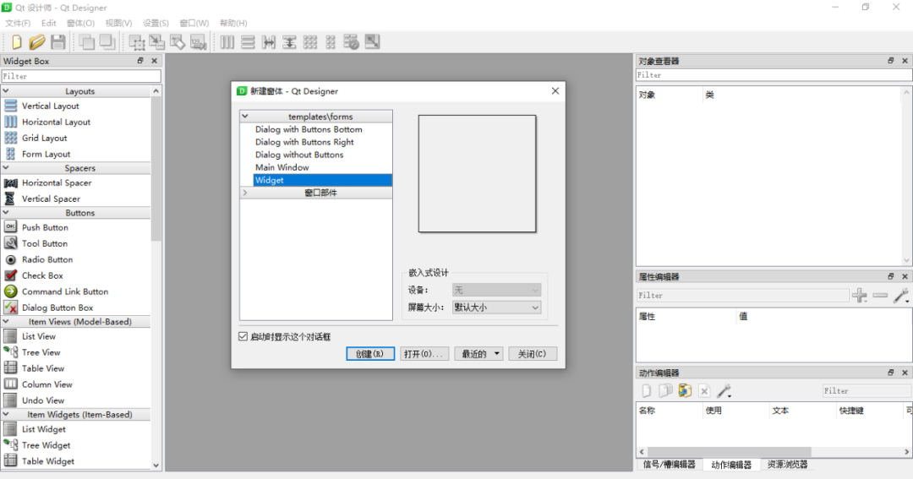Open the 窗体(O) menu
This screenshot has width=913, height=479.
[x=80, y=24]
